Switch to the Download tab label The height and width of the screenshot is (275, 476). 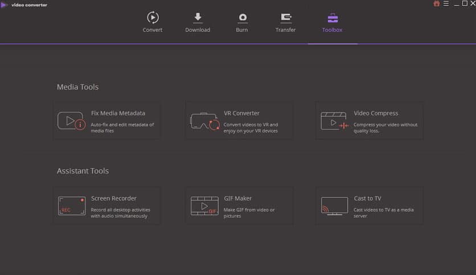tap(198, 30)
